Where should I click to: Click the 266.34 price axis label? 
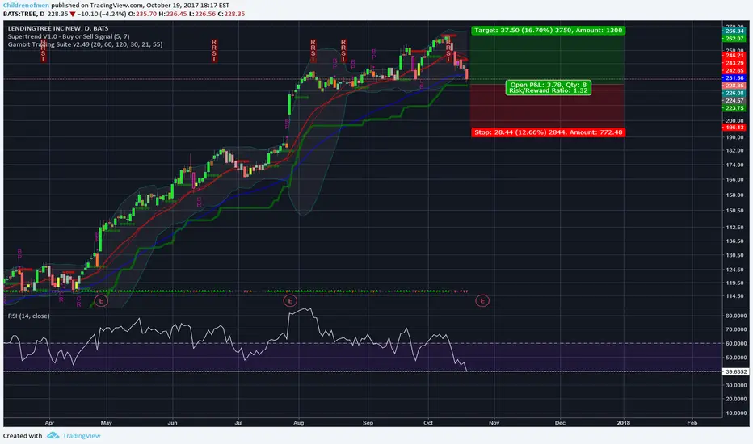734,31
